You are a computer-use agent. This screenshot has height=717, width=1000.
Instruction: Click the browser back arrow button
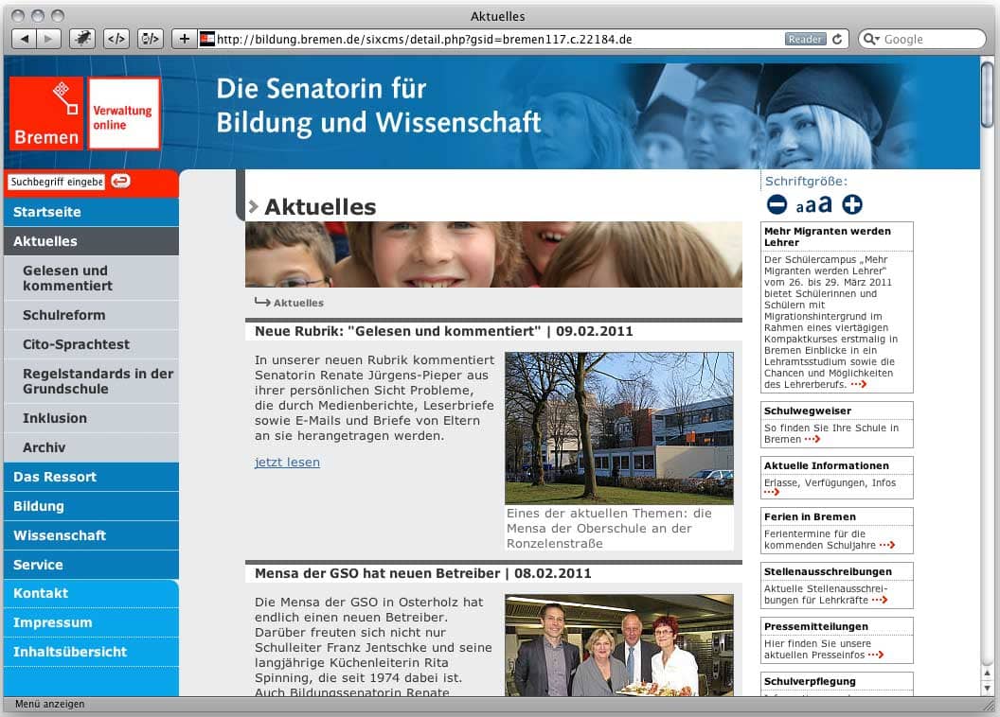pyautogui.click(x=25, y=39)
